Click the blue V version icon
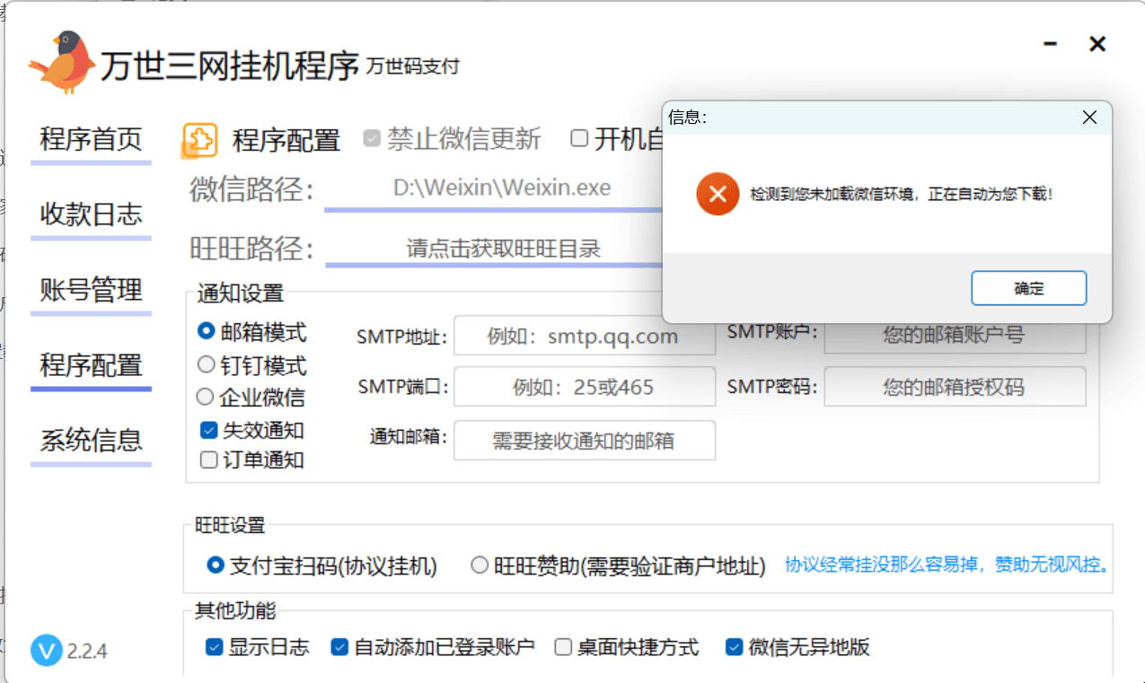Viewport: 1145px width, 683px height. (46, 650)
